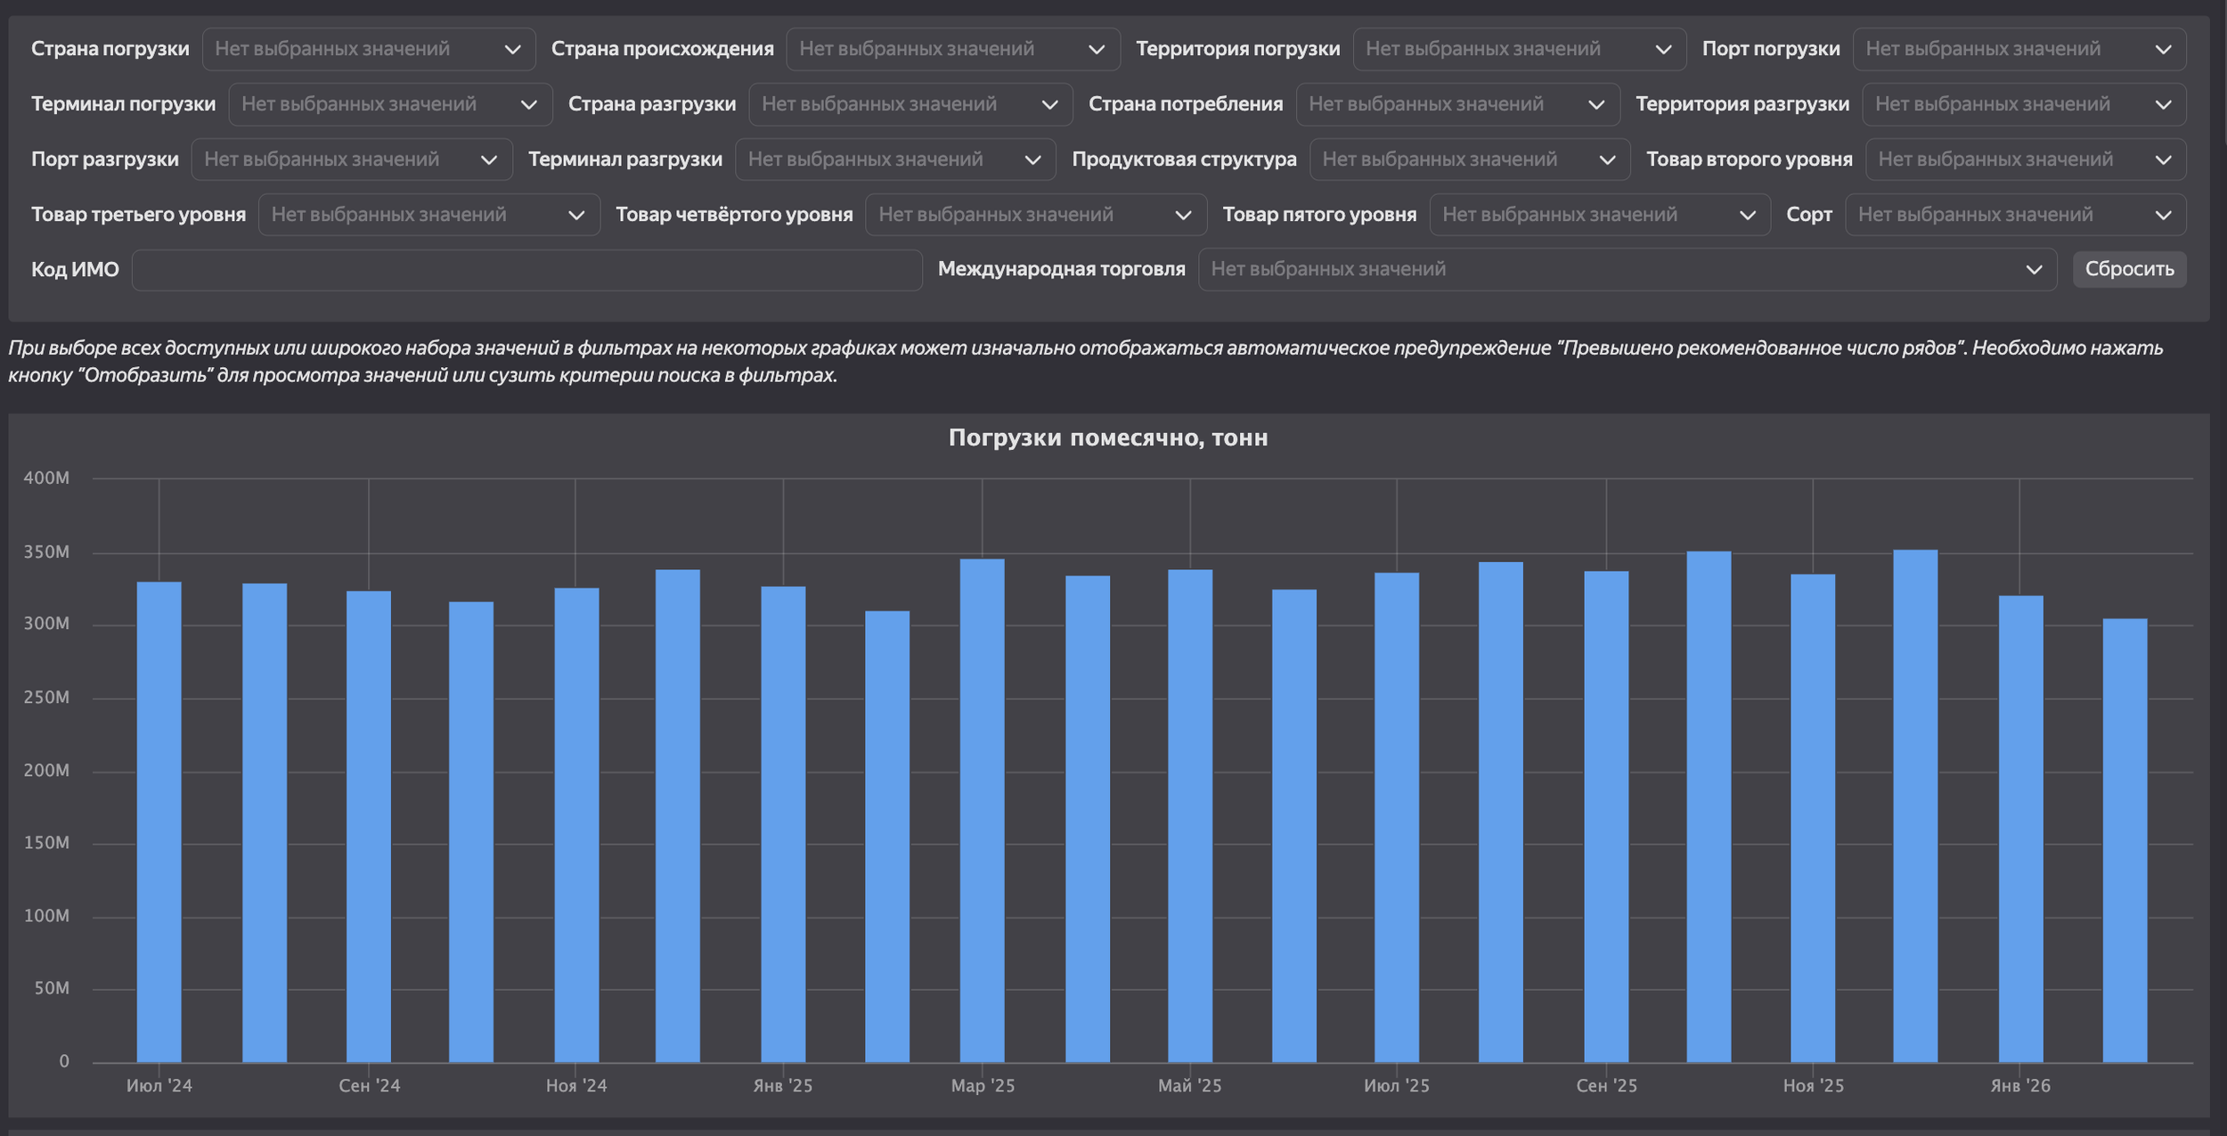Click the Код ИМО input field
The width and height of the screenshot is (2227, 1136).
(x=526, y=270)
